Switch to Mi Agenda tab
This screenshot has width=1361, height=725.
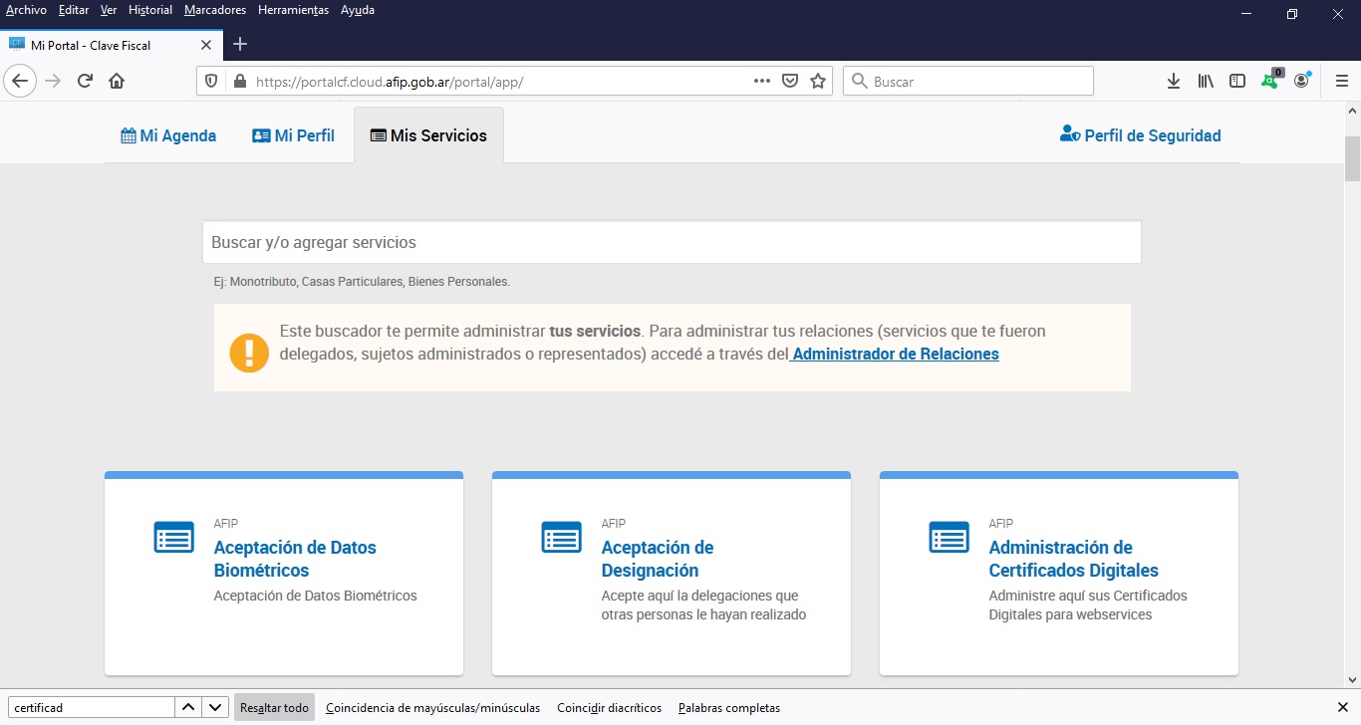pyautogui.click(x=168, y=135)
